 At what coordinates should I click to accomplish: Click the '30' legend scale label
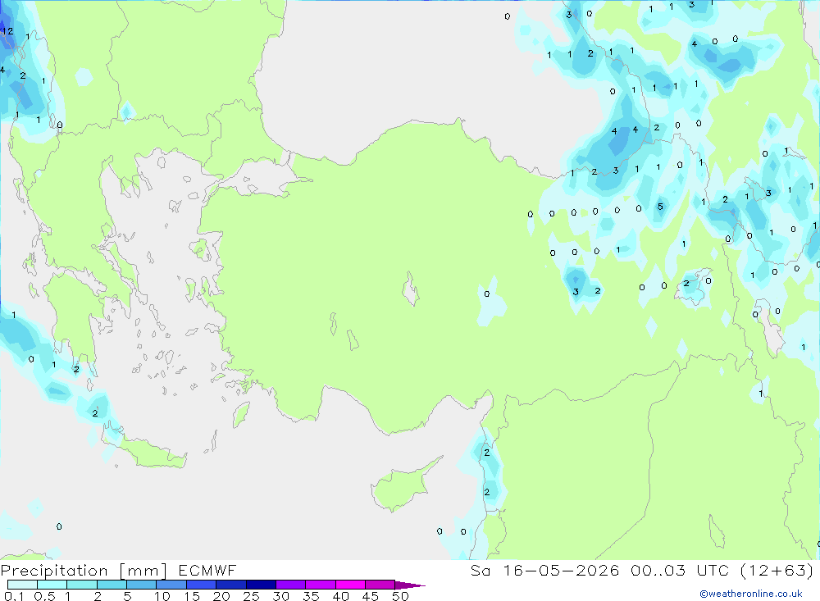[x=280, y=596]
